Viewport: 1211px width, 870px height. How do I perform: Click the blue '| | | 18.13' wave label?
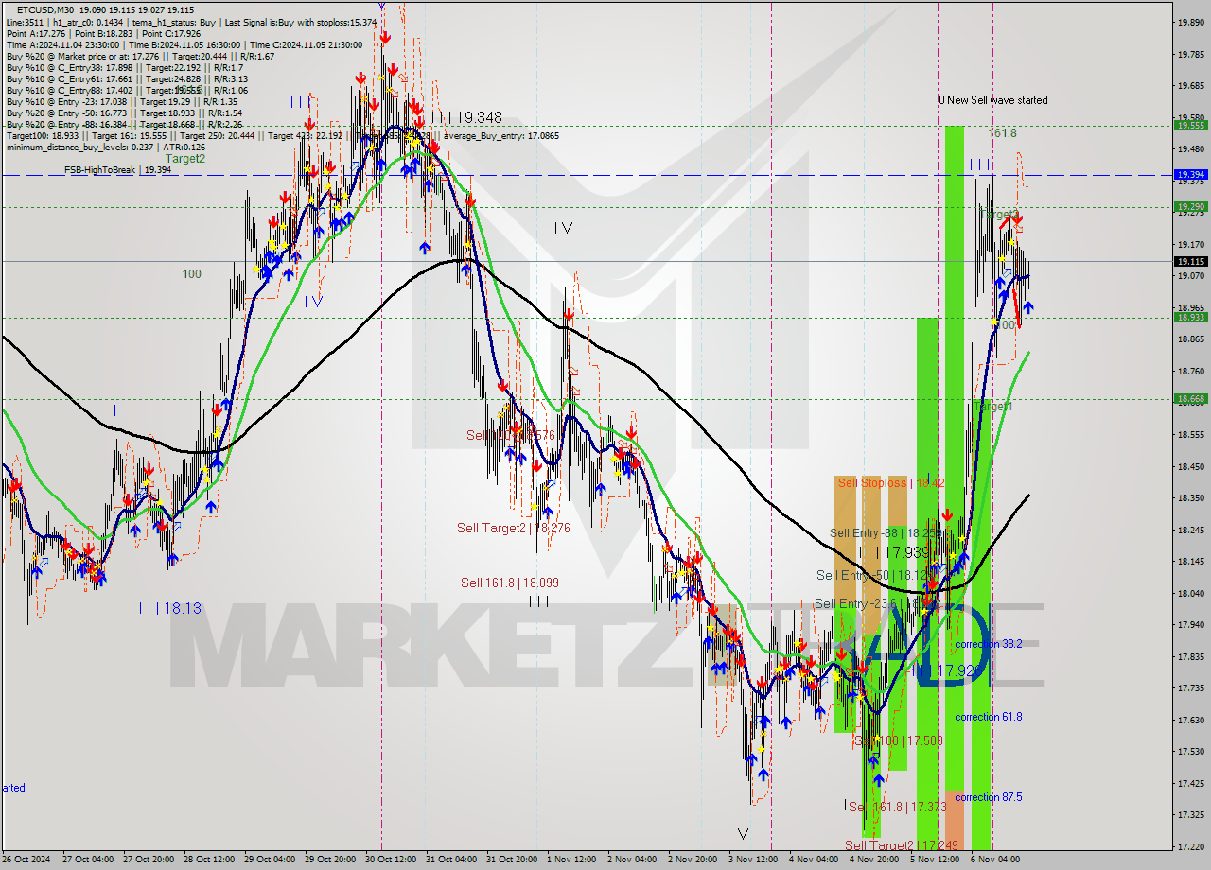[169, 608]
